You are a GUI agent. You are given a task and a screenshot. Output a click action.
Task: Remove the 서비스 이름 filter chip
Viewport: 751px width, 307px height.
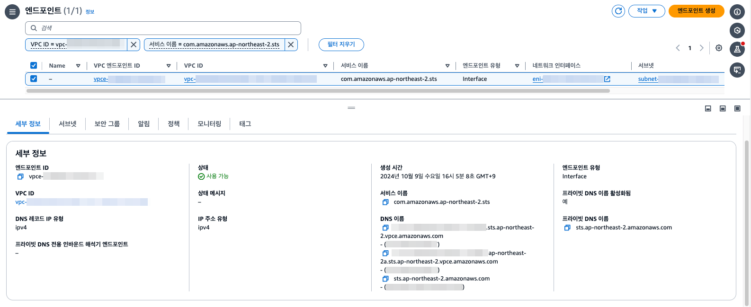click(291, 44)
